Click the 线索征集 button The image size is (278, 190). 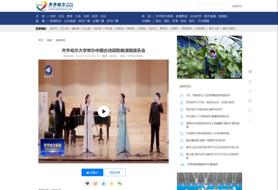pos(115,172)
